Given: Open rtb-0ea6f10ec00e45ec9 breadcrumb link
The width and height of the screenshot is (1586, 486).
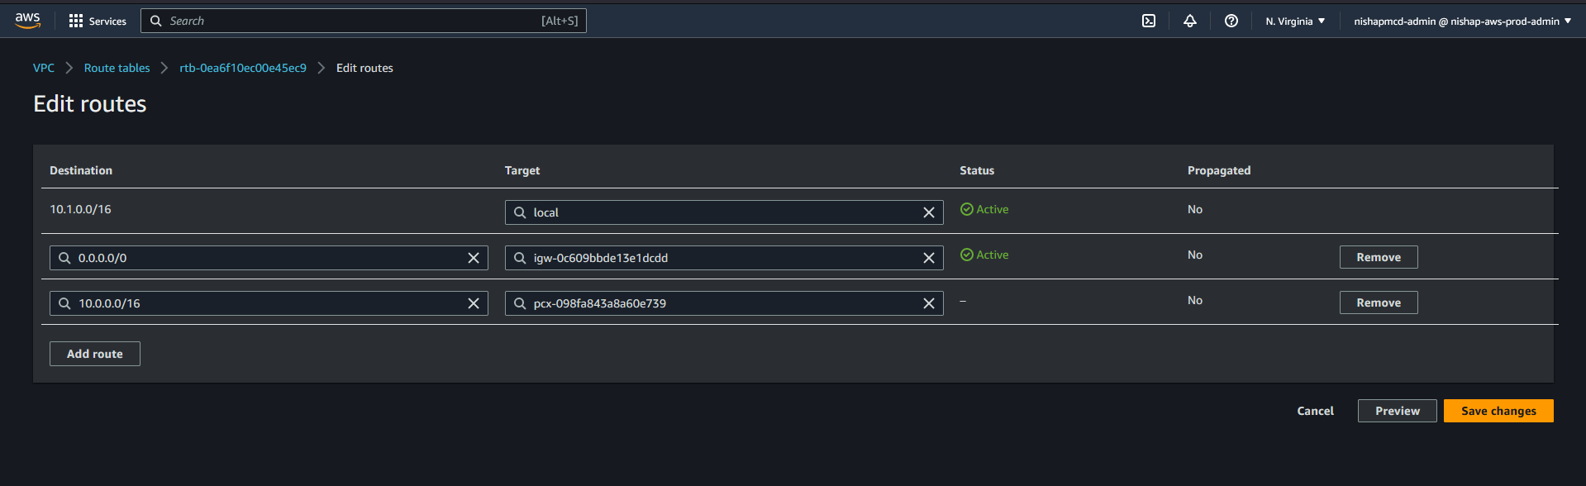Looking at the screenshot, I should 243,68.
